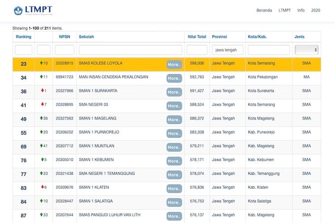Click More for SMAS Kolese Loyola

[174, 64]
